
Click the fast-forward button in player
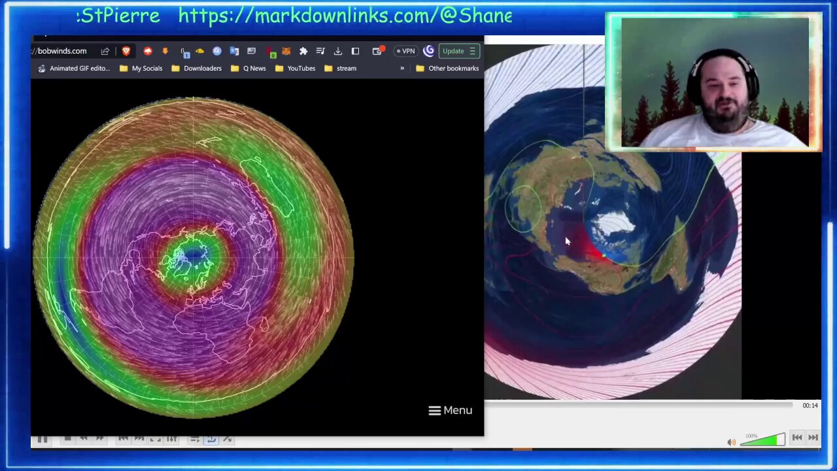(x=99, y=439)
